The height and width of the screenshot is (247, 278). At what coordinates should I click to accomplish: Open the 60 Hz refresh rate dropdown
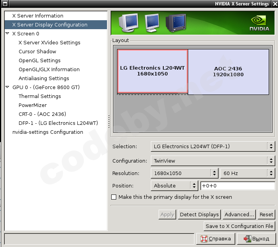(248, 173)
